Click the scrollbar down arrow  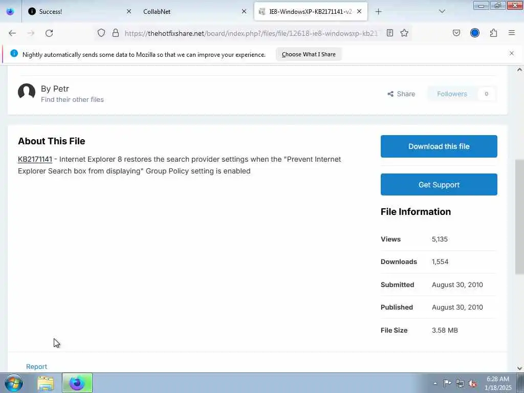click(519, 368)
